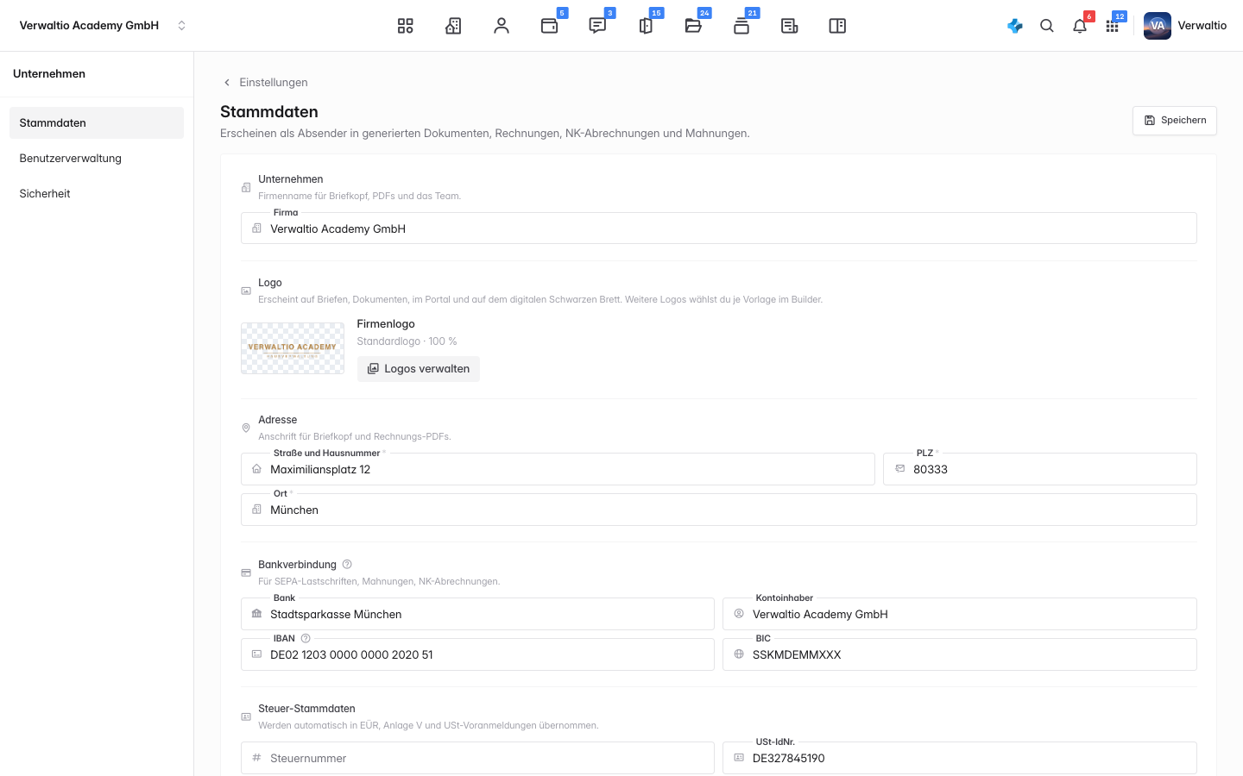The height and width of the screenshot is (776, 1243).
Task: Click the help icon next to Bankverbindung
Action: click(x=347, y=565)
